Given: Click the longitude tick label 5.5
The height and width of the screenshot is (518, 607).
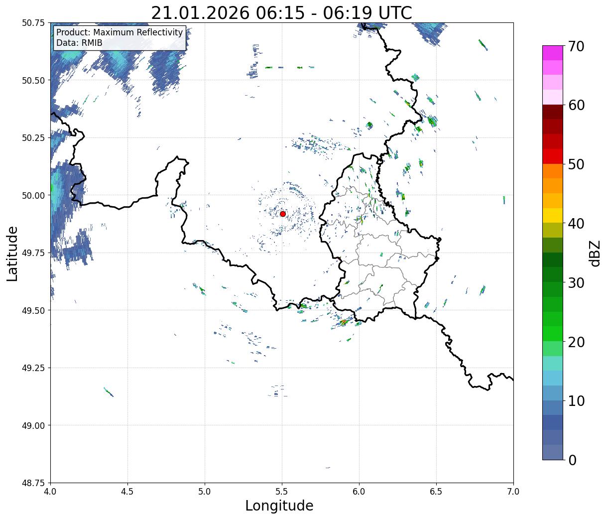Looking at the screenshot, I should (282, 492).
